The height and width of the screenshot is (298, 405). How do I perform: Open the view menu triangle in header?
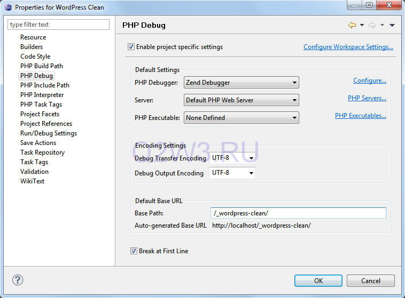tap(392, 25)
